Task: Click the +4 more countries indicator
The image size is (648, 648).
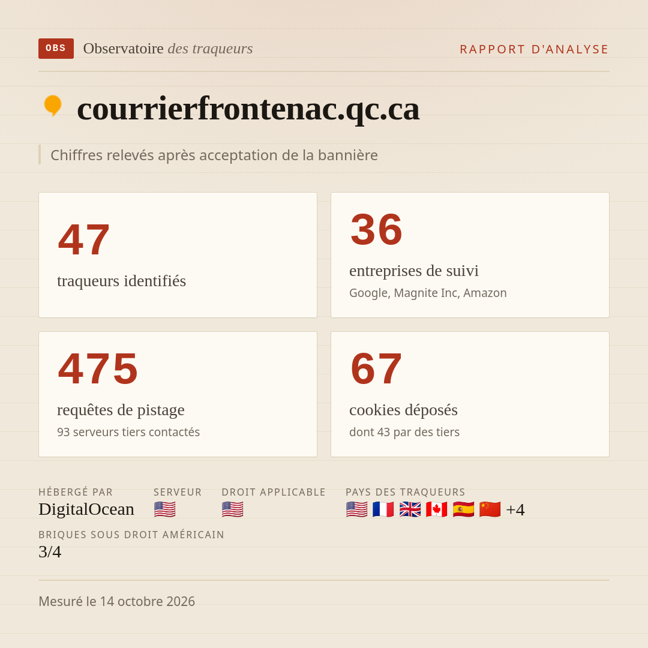Action: coord(515,509)
